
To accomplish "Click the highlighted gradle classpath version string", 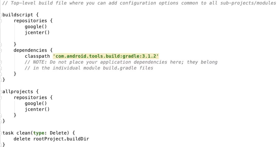I will coord(106,56).
